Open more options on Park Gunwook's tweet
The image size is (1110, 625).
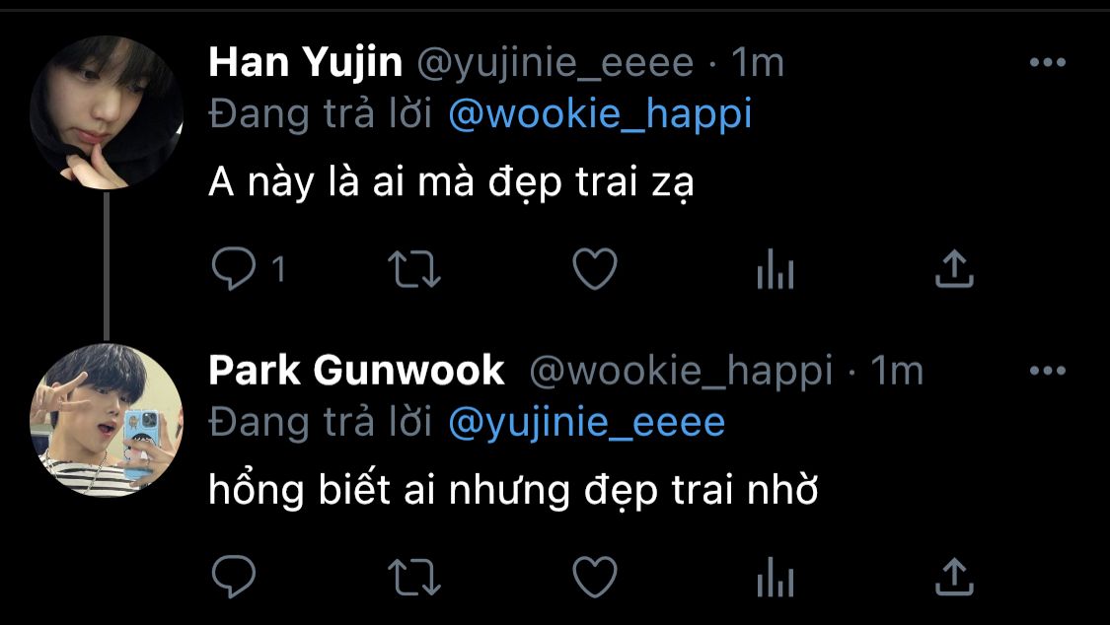1048,371
